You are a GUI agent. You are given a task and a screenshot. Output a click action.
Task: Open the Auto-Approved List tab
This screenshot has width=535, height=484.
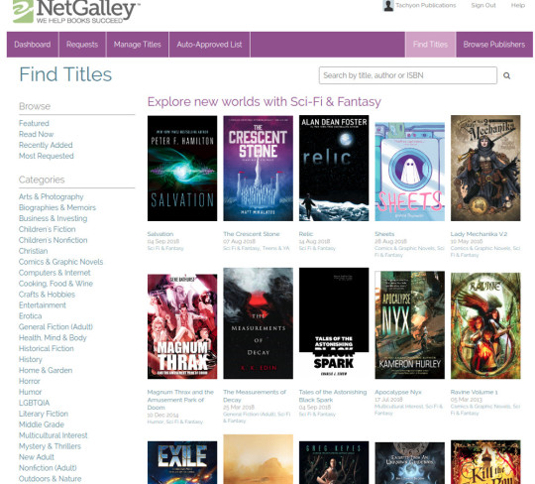[209, 45]
